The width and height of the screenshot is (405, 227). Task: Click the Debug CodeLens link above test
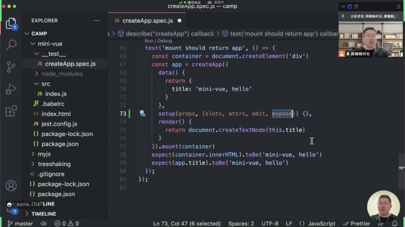(164, 41)
